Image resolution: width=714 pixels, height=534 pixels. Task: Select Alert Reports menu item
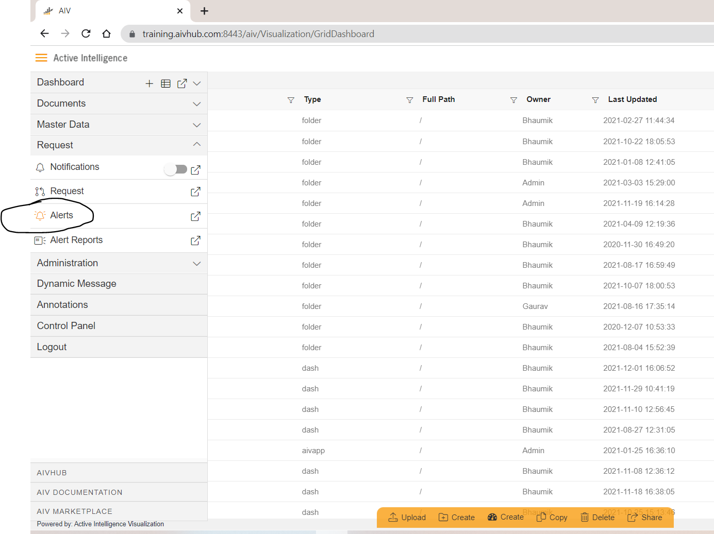coord(76,240)
